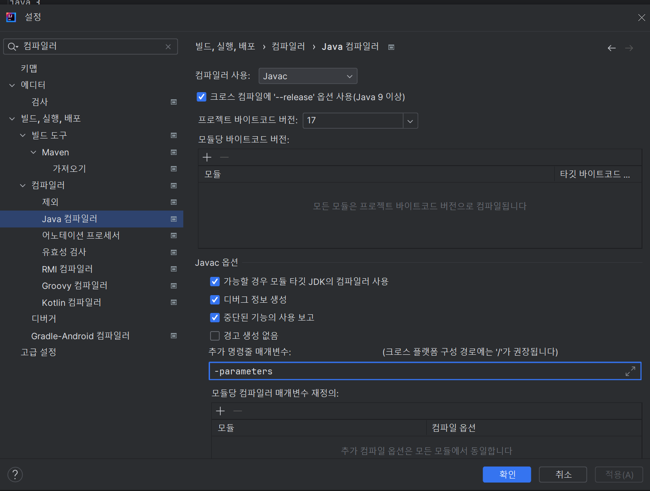Add a per-module compiler parameter override
The width and height of the screenshot is (650, 491).
click(220, 411)
